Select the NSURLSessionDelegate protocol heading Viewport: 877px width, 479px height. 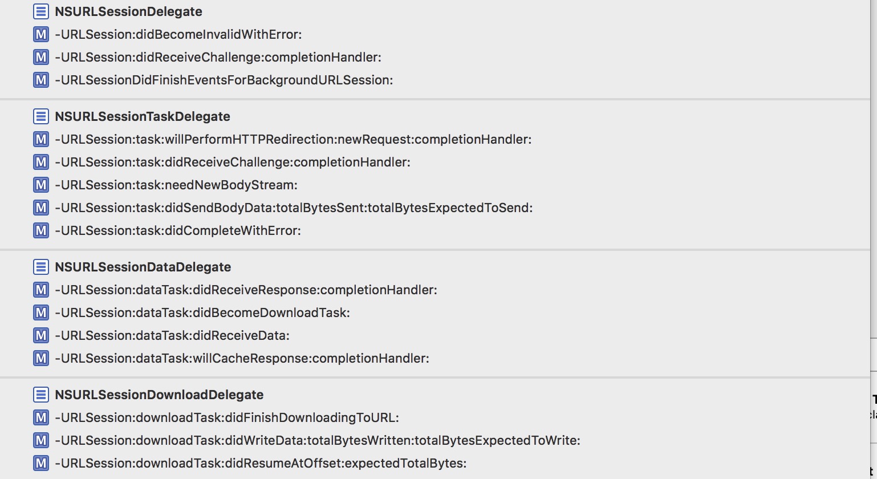click(x=128, y=11)
